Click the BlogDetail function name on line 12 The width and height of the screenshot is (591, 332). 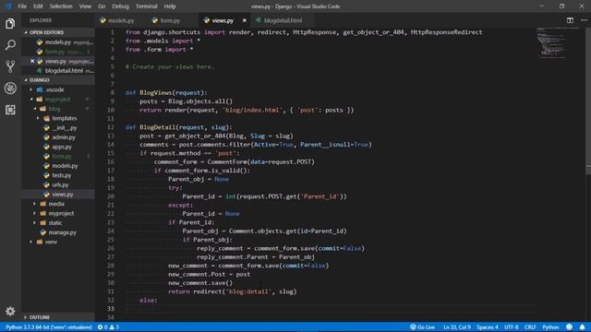(158, 127)
